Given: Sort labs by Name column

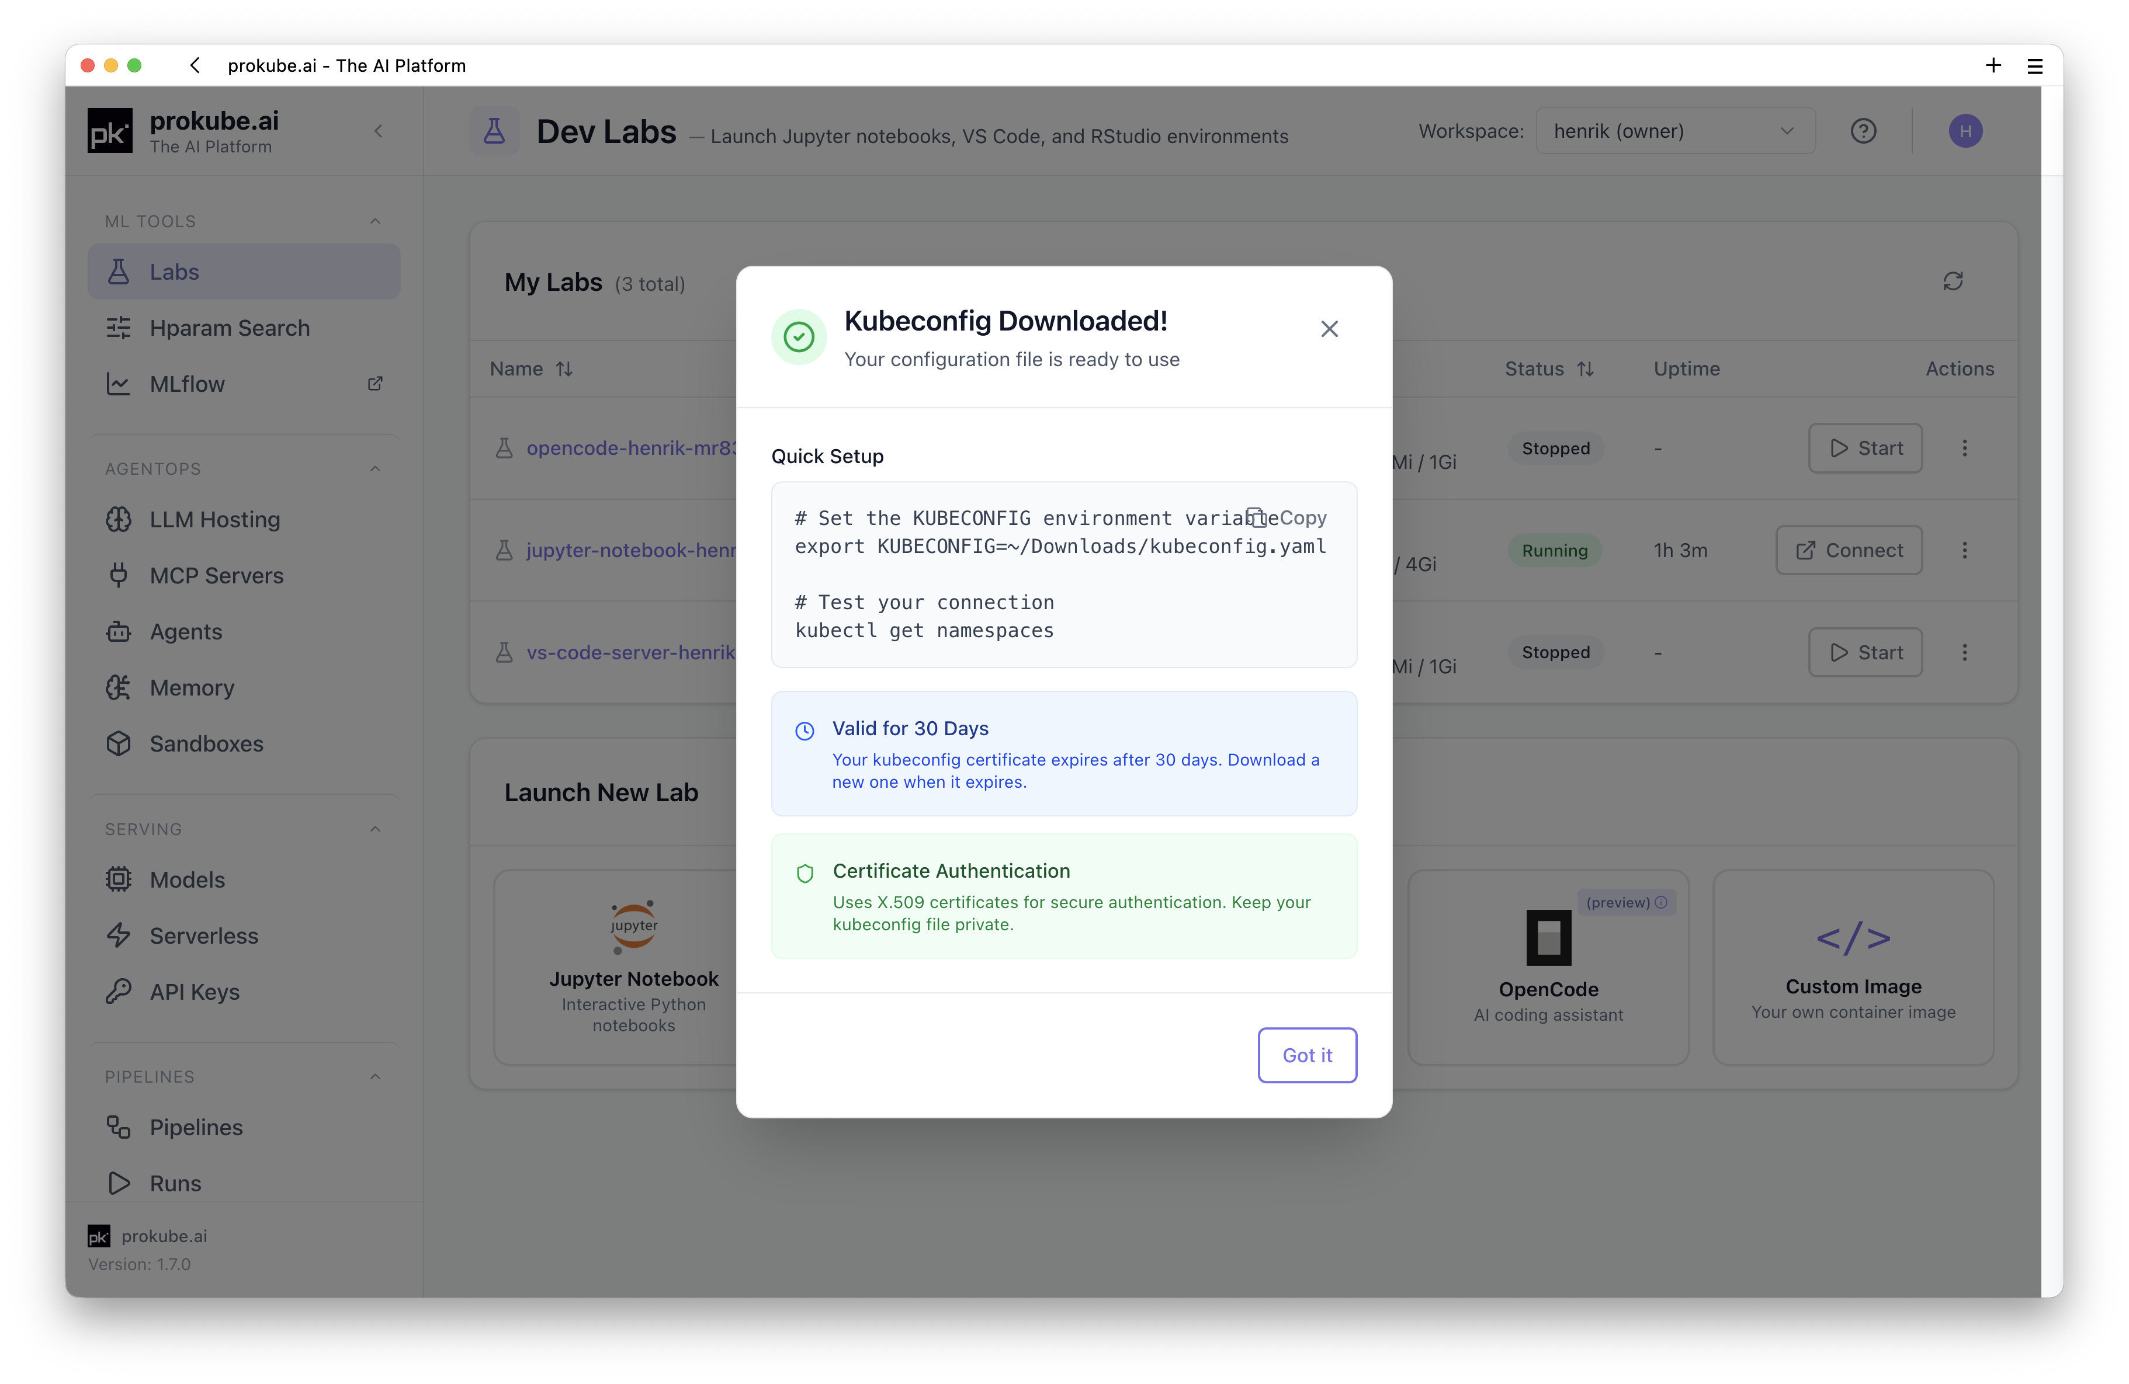Looking at the screenshot, I should [531, 368].
